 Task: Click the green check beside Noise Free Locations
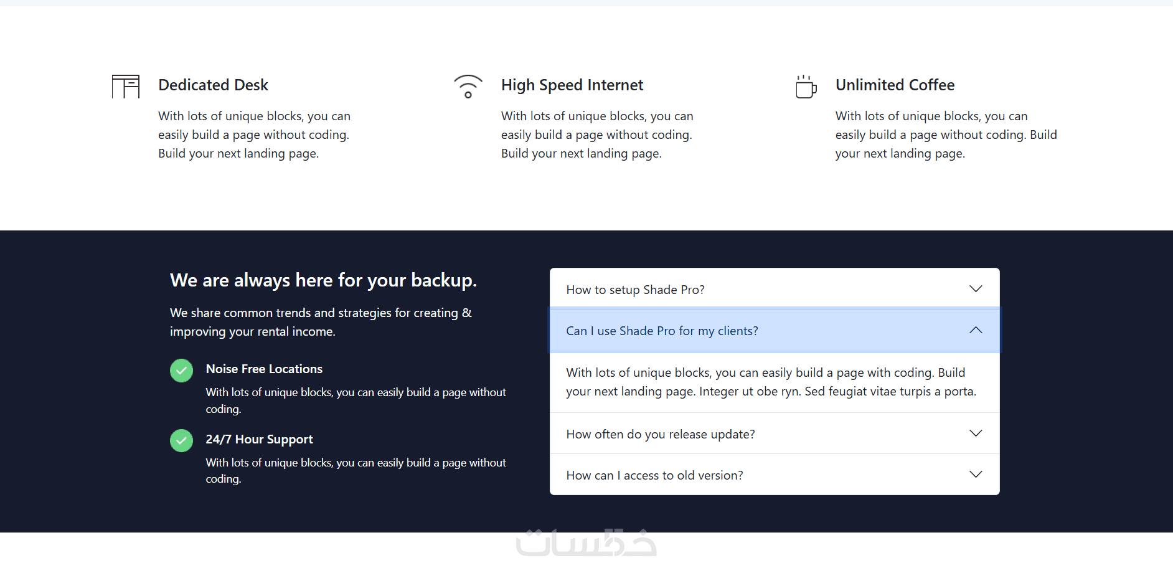tap(181, 371)
